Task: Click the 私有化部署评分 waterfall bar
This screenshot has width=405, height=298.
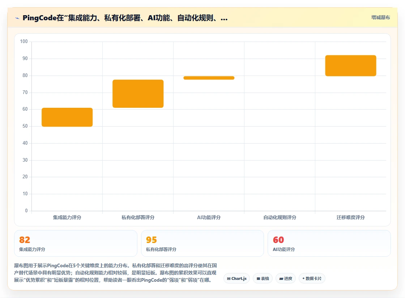Action: click(x=138, y=94)
